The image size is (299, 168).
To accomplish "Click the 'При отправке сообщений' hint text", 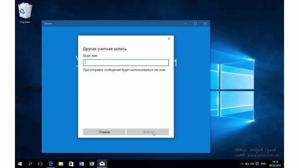I will click(x=124, y=70).
